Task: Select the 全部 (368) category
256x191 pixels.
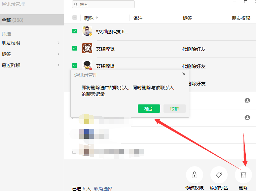Action: pos(13,20)
